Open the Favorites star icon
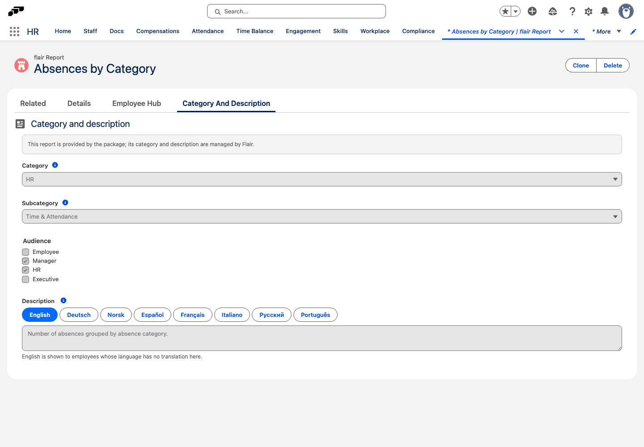644x447 pixels. (x=505, y=11)
